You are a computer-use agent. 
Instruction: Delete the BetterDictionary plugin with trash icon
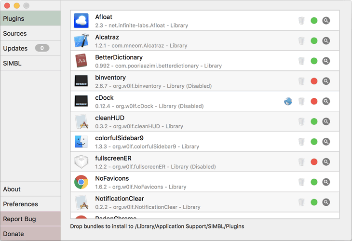coord(301,61)
